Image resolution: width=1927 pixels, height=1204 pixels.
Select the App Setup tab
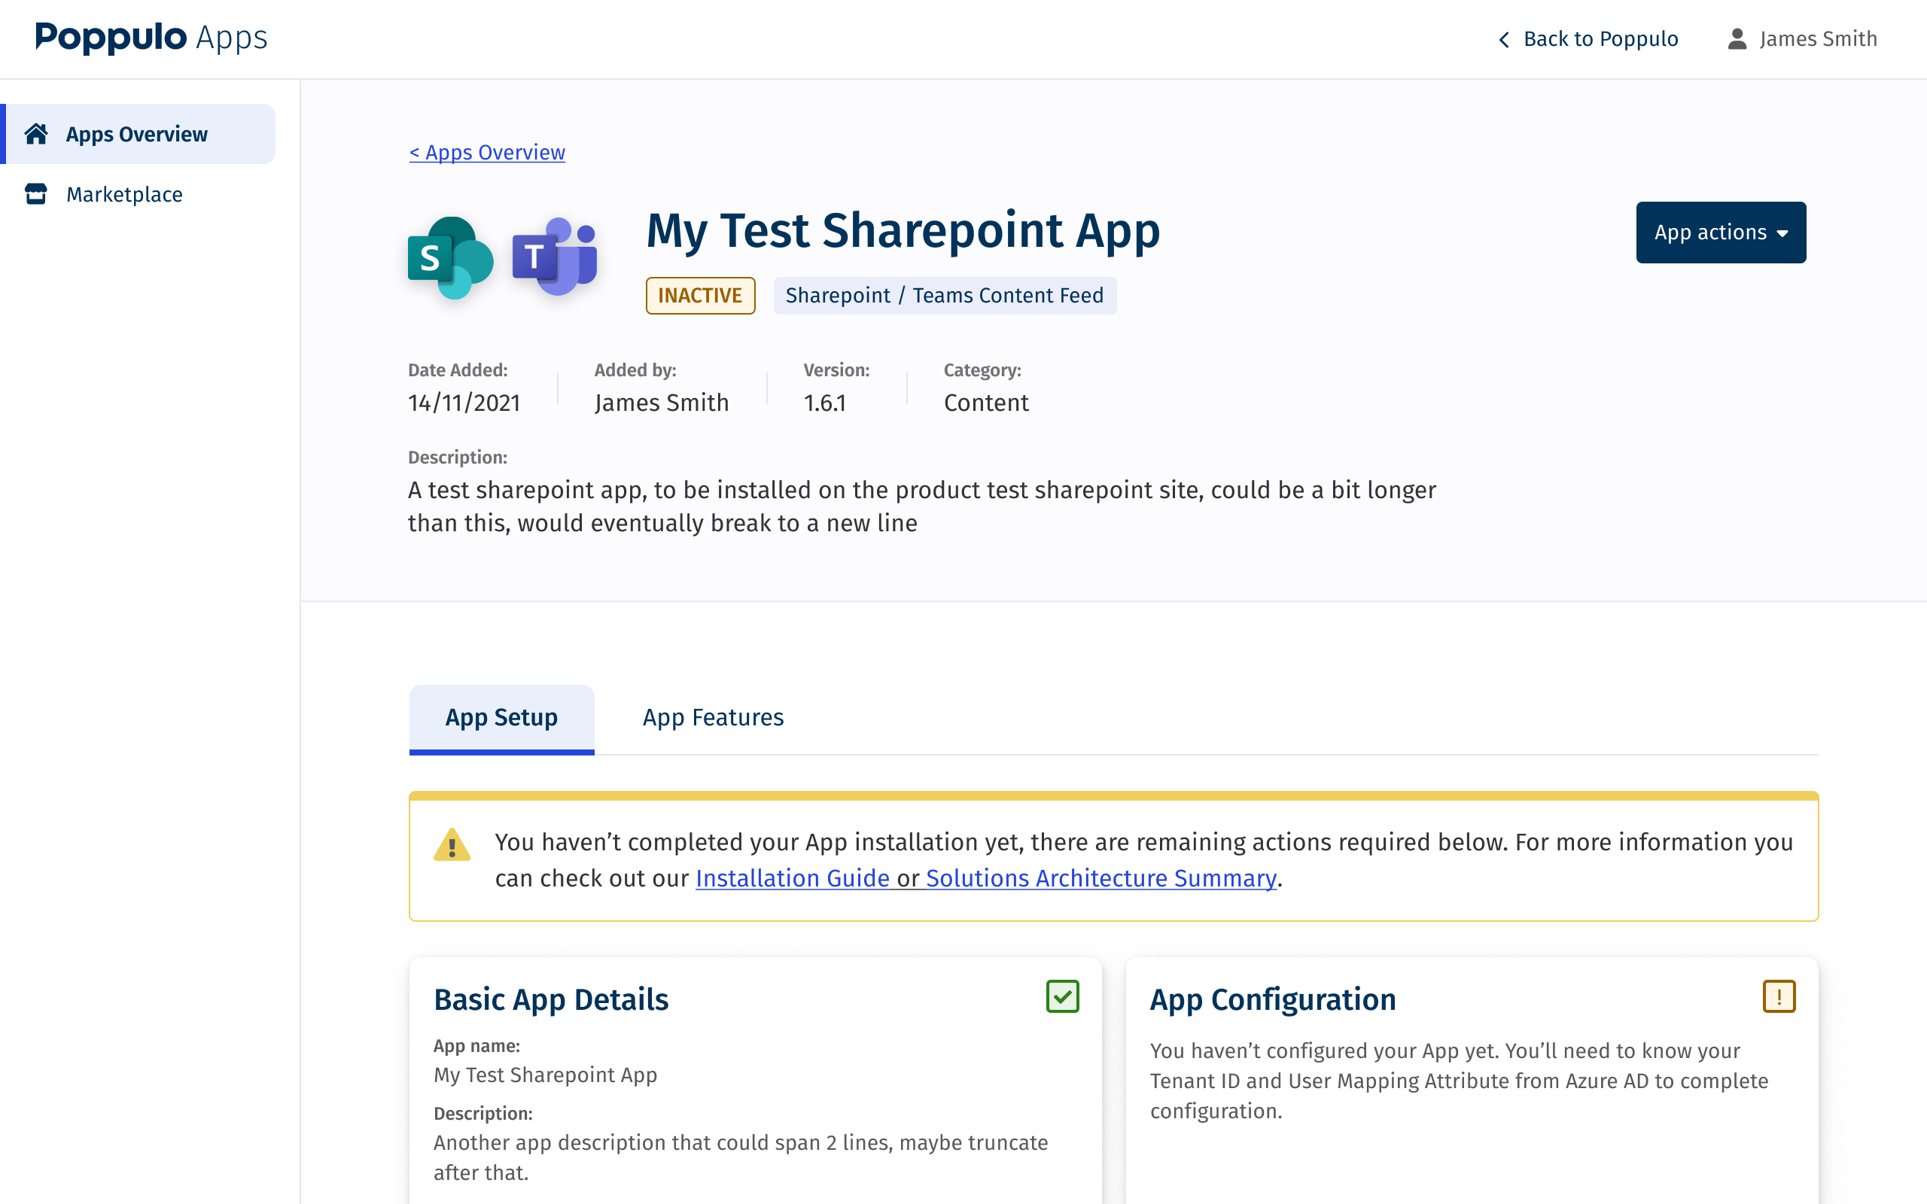tap(501, 717)
